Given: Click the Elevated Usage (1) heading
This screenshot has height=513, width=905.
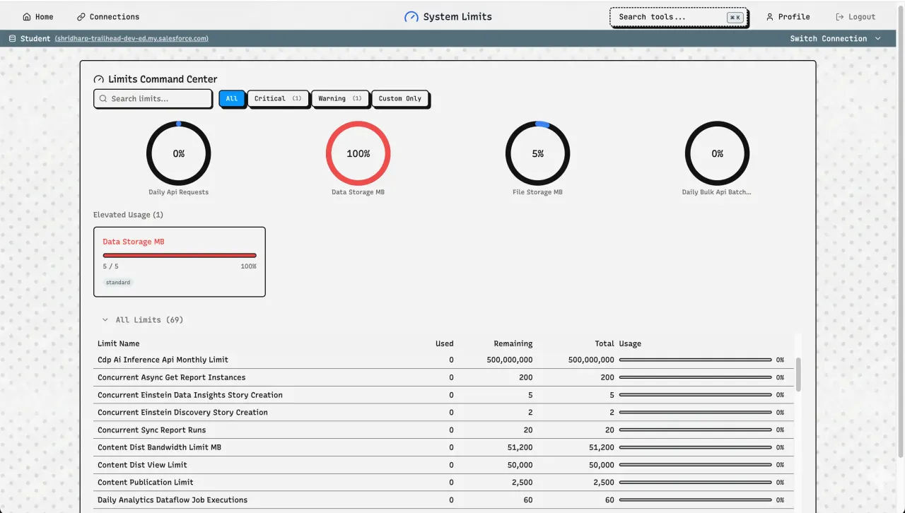Looking at the screenshot, I should [x=128, y=215].
